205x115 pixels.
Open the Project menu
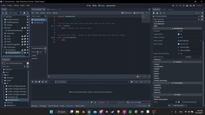pos(10,5)
